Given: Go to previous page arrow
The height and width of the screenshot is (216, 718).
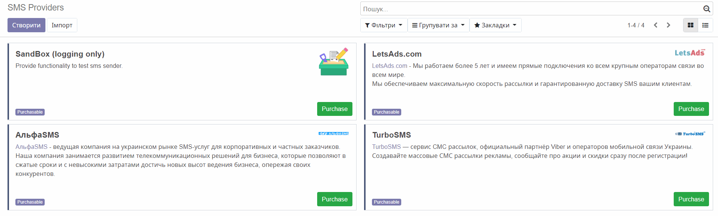Looking at the screenshot, I should [x=656, y=25].
